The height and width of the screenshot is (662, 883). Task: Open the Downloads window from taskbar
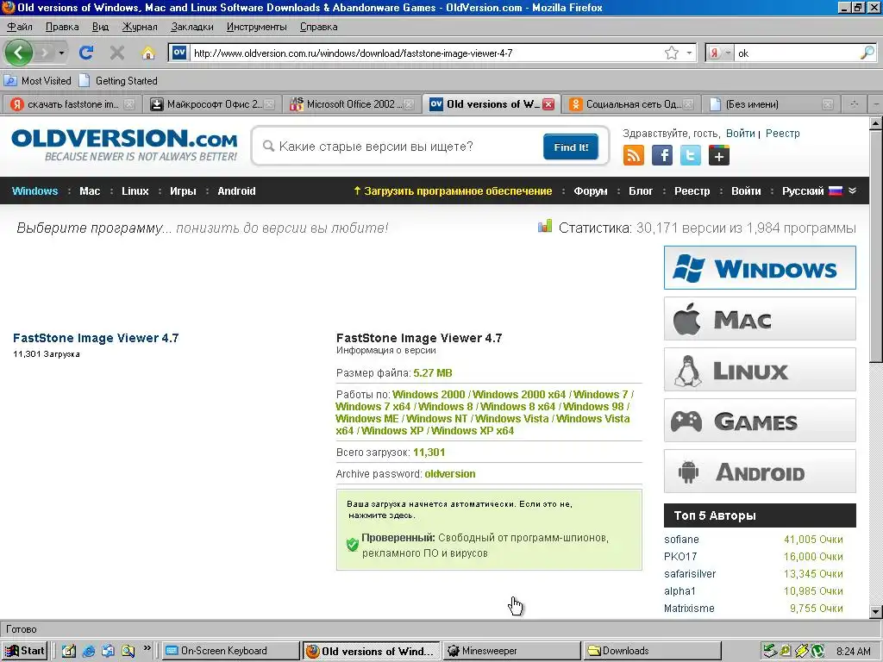[652, 651]
